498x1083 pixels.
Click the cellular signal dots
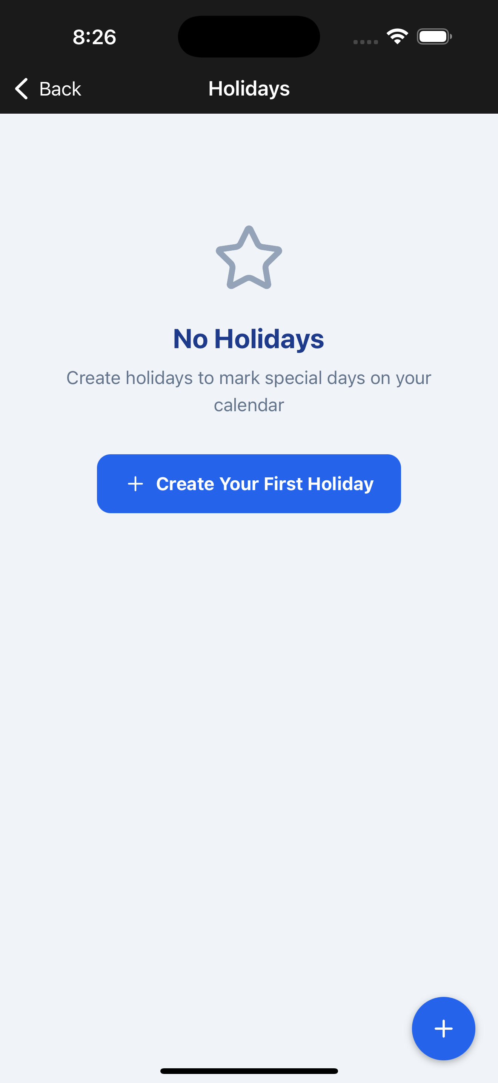pyautogui.click(x=364, y=42)
